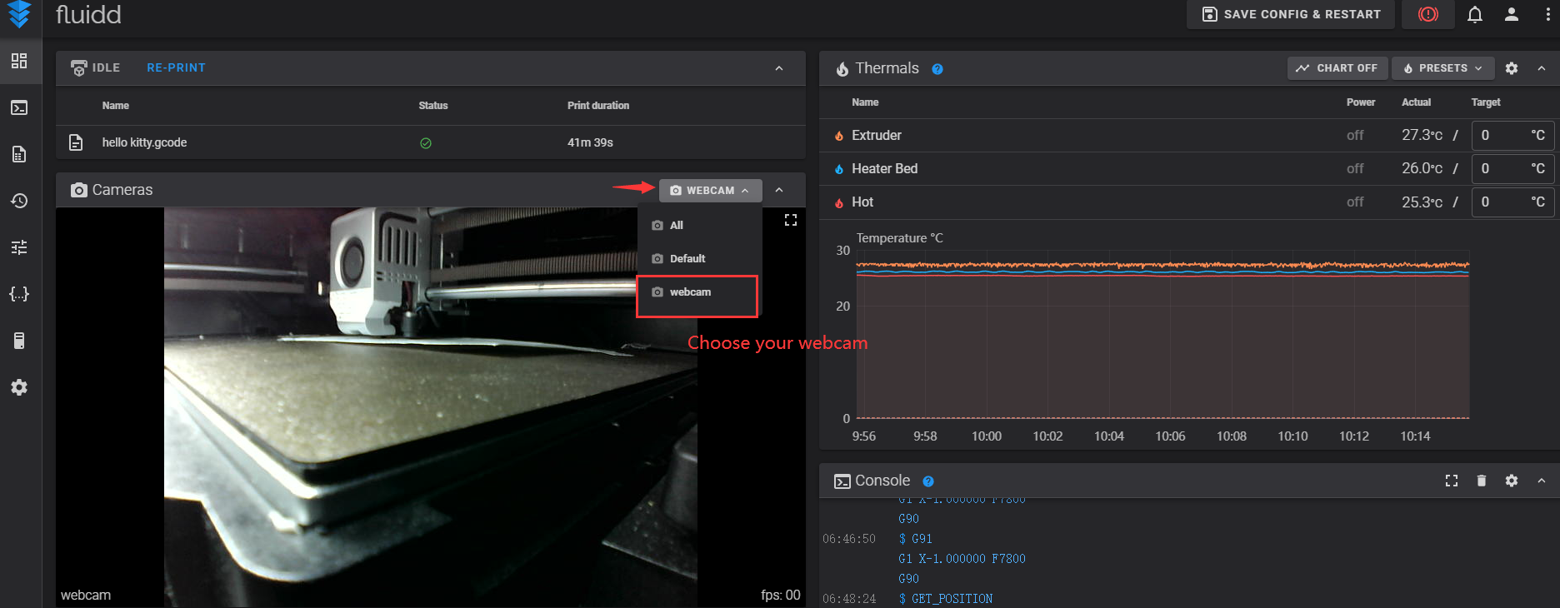This screenshot has width=1560, height=608.
Task: Open the Presets dropdown
Action: 1442,68
